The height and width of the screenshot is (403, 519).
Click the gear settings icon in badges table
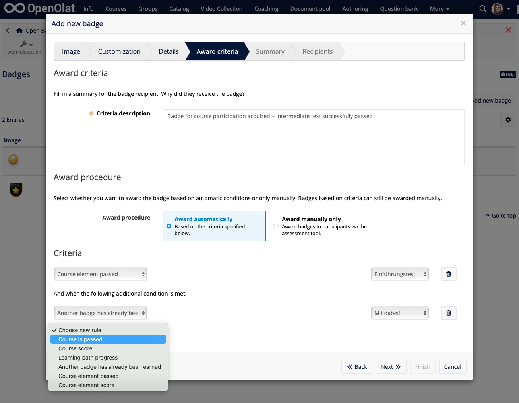pos(508,120)
